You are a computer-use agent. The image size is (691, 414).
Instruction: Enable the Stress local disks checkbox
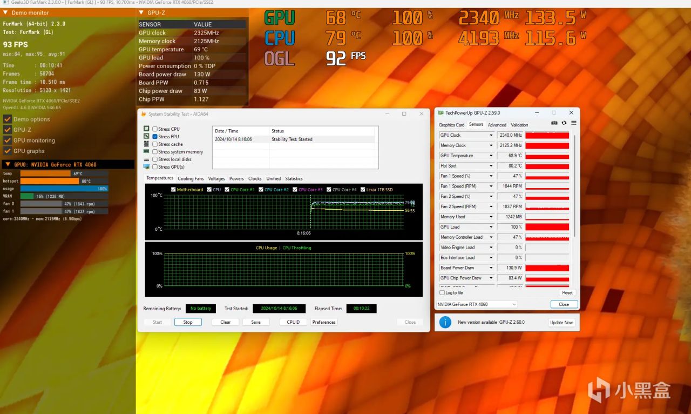[155, 159]
